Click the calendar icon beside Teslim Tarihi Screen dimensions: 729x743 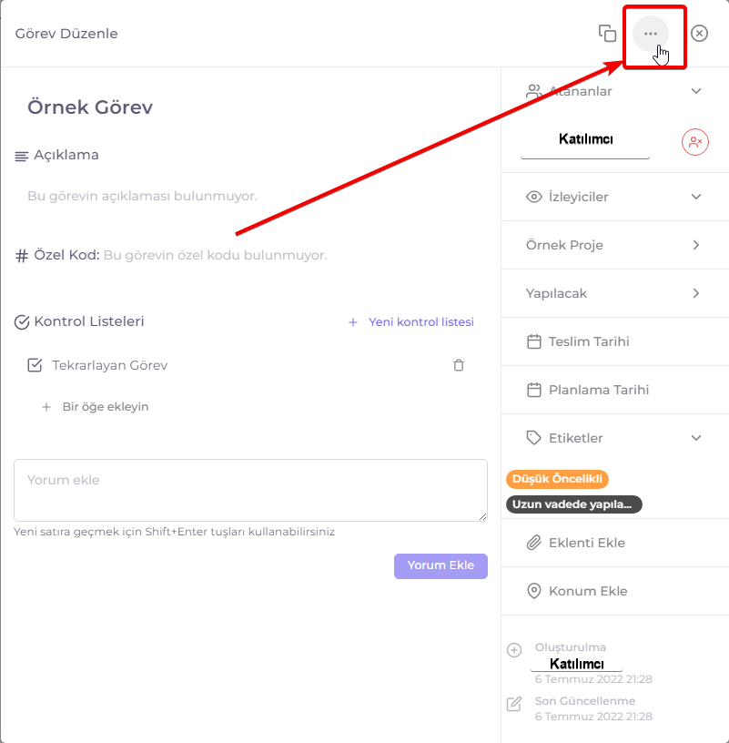point(534,341)
